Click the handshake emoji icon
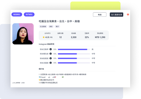 (40, 80)
